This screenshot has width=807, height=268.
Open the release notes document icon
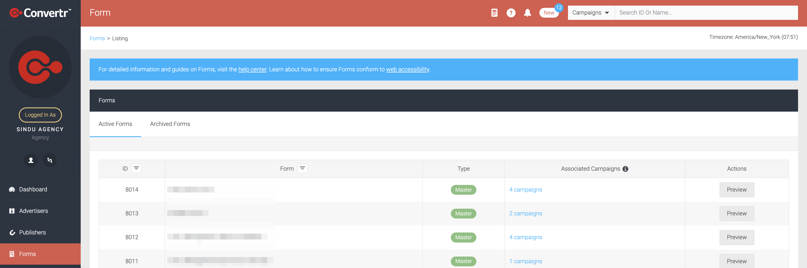point(494,13)
